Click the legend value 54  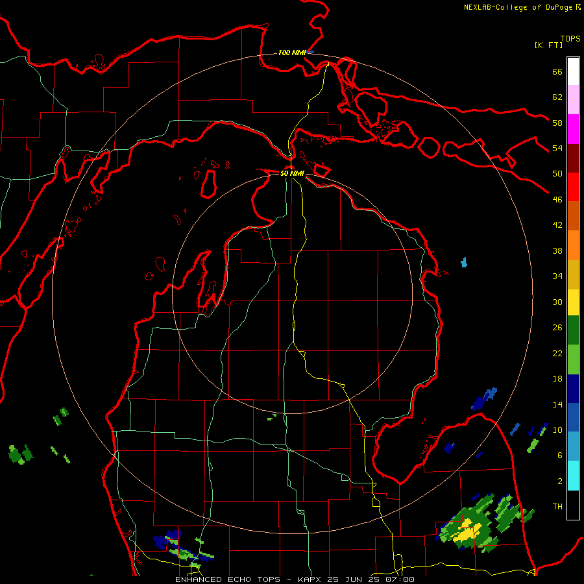[557, 148]
